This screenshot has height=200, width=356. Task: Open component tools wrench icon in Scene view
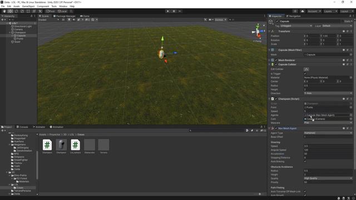[205, 20]
